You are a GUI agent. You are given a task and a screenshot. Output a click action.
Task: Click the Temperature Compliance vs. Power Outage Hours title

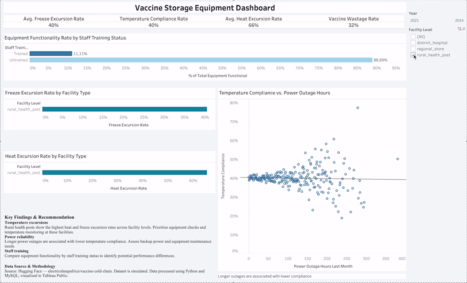click(275, 93)
